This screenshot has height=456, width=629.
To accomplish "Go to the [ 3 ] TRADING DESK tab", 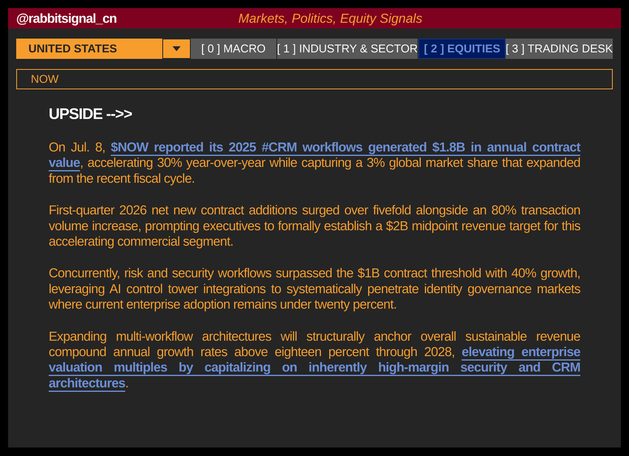I will point(559,49).
